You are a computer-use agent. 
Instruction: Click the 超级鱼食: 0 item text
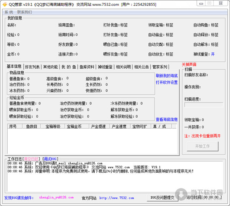tap(97, 79)
